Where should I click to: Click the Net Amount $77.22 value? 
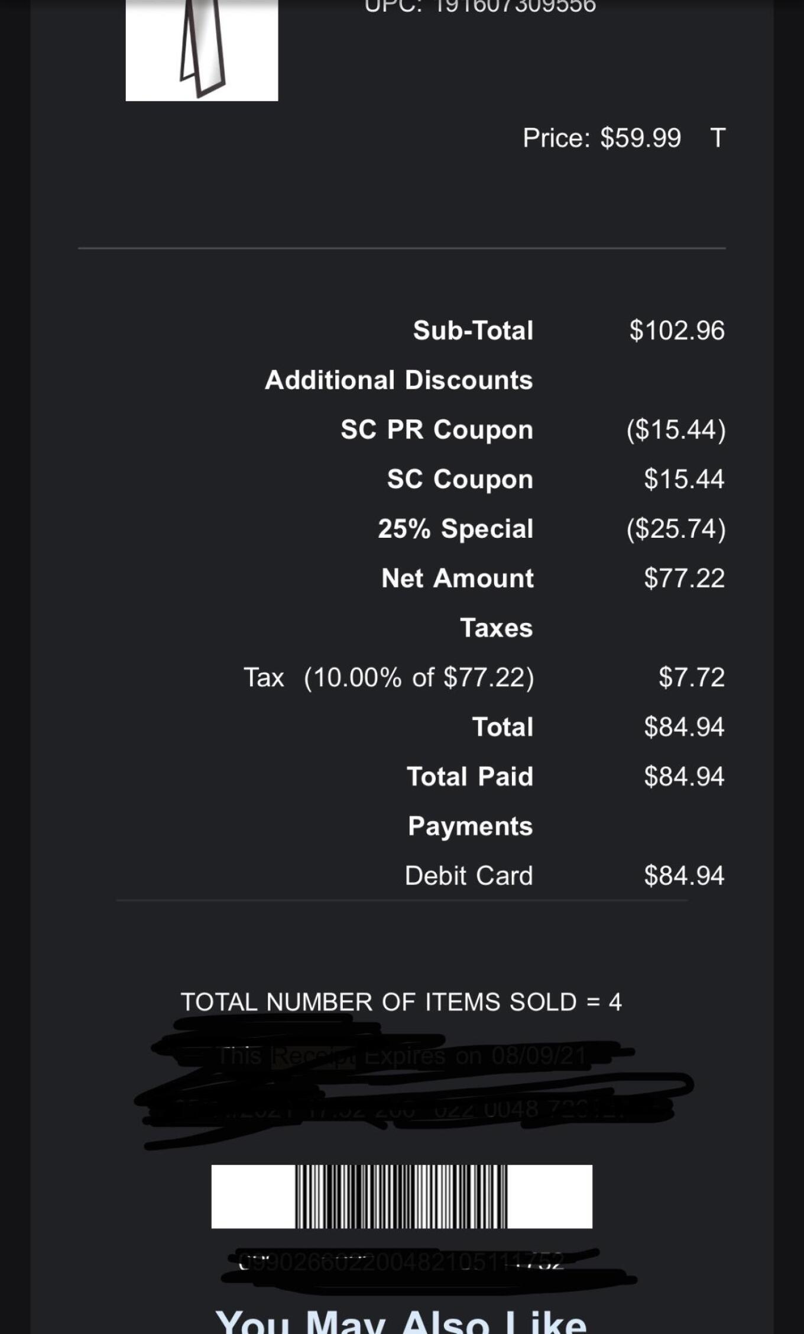[x=684, y=578]
